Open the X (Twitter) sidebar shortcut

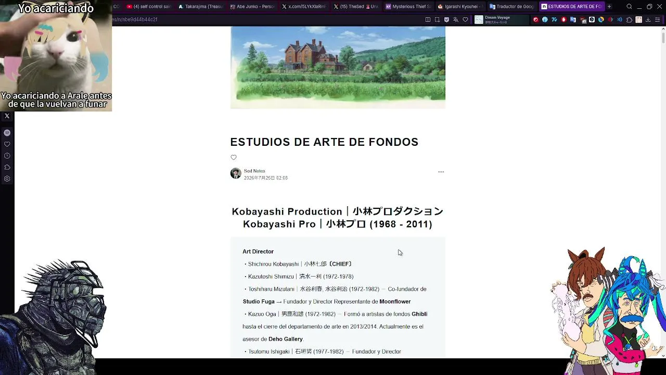(7, 116)
